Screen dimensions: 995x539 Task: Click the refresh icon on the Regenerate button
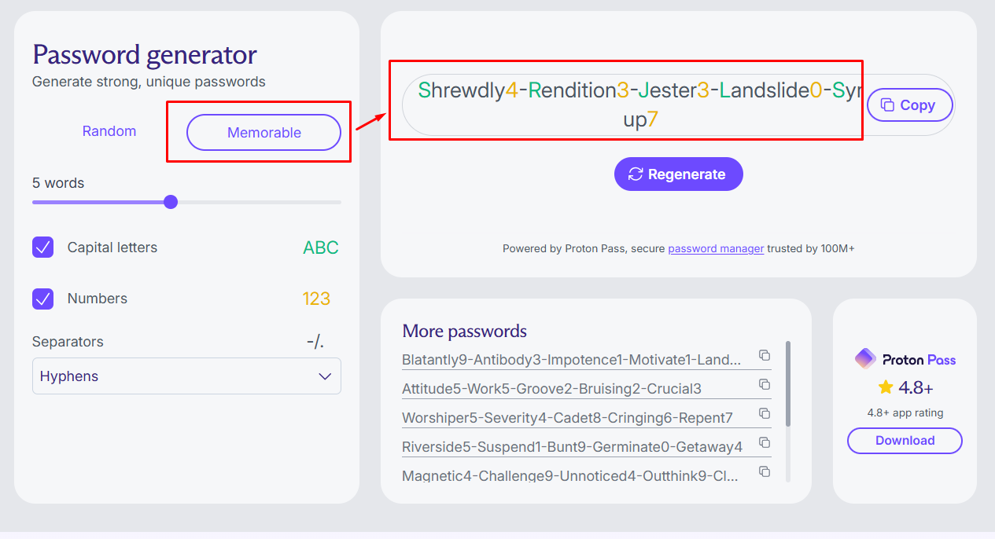(636, 174)
